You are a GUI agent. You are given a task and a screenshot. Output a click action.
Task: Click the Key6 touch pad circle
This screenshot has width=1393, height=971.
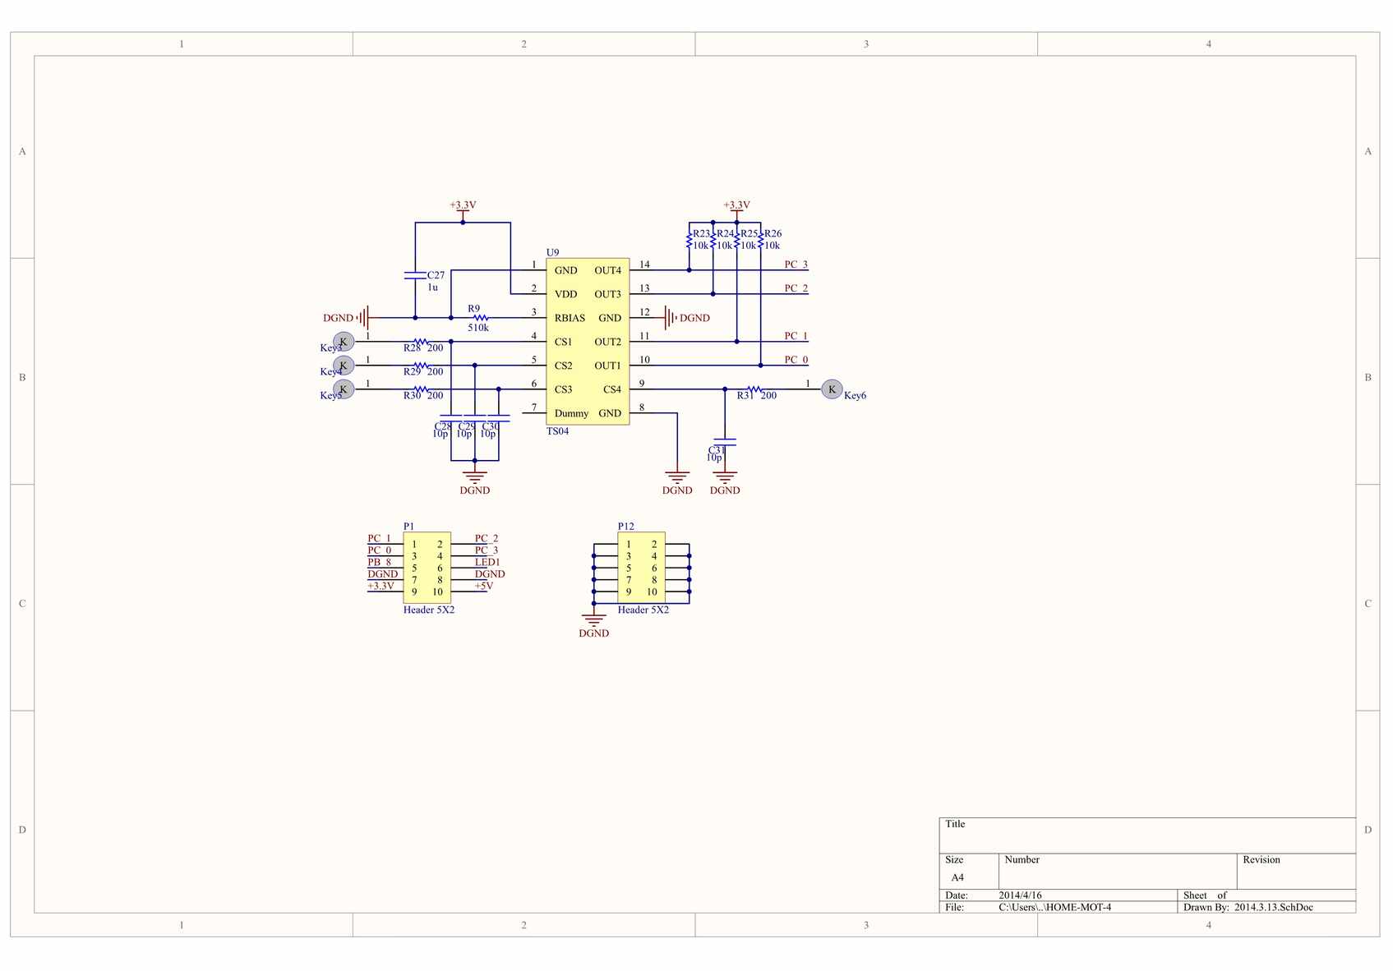(832, 389)
